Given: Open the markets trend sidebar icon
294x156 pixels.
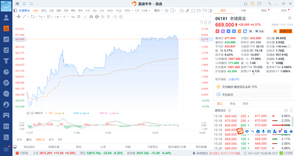Looking at the screenshot, I should (6, 39).
